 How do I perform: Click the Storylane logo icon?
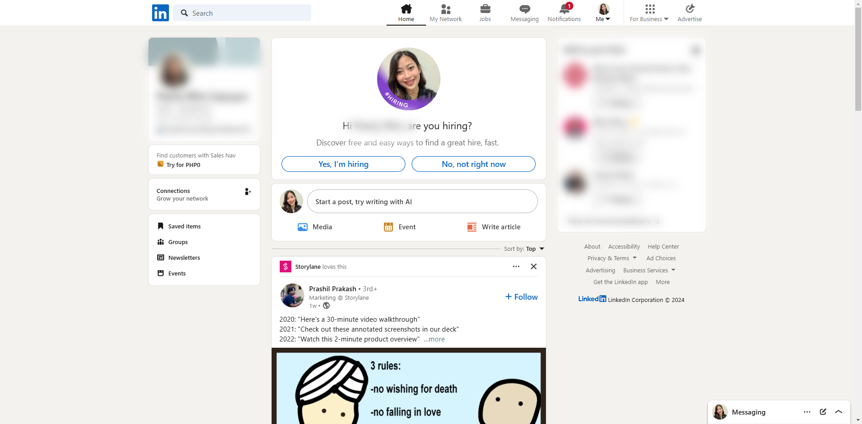tap(286, 267)
